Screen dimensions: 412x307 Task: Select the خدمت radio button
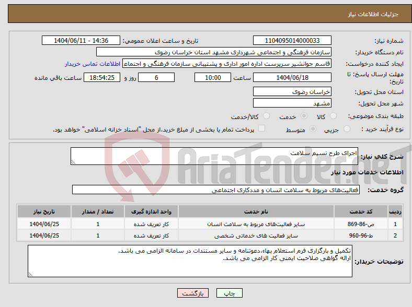(304, 116)
